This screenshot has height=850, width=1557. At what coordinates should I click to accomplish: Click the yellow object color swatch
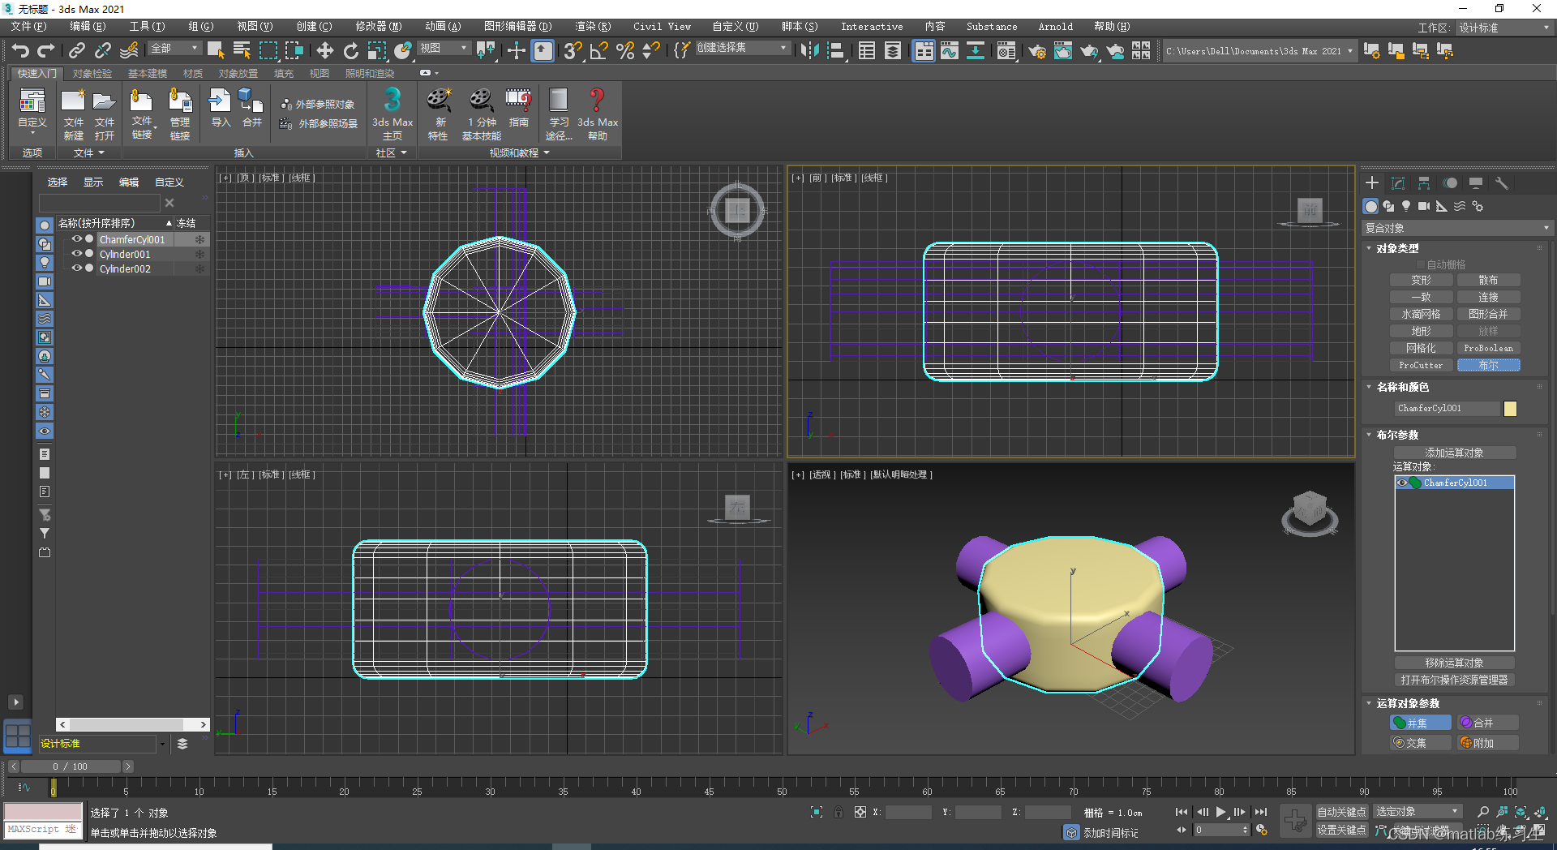(1510, 409)
